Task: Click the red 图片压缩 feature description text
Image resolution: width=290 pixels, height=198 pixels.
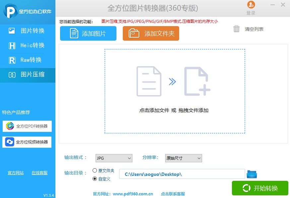Action: (160, 21)
